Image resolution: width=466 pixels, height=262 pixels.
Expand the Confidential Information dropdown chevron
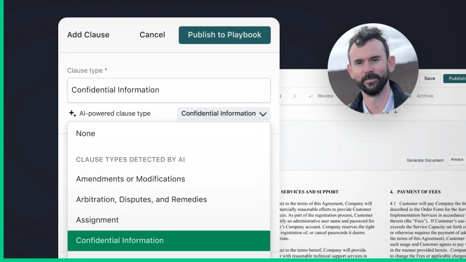coord(263,114)
